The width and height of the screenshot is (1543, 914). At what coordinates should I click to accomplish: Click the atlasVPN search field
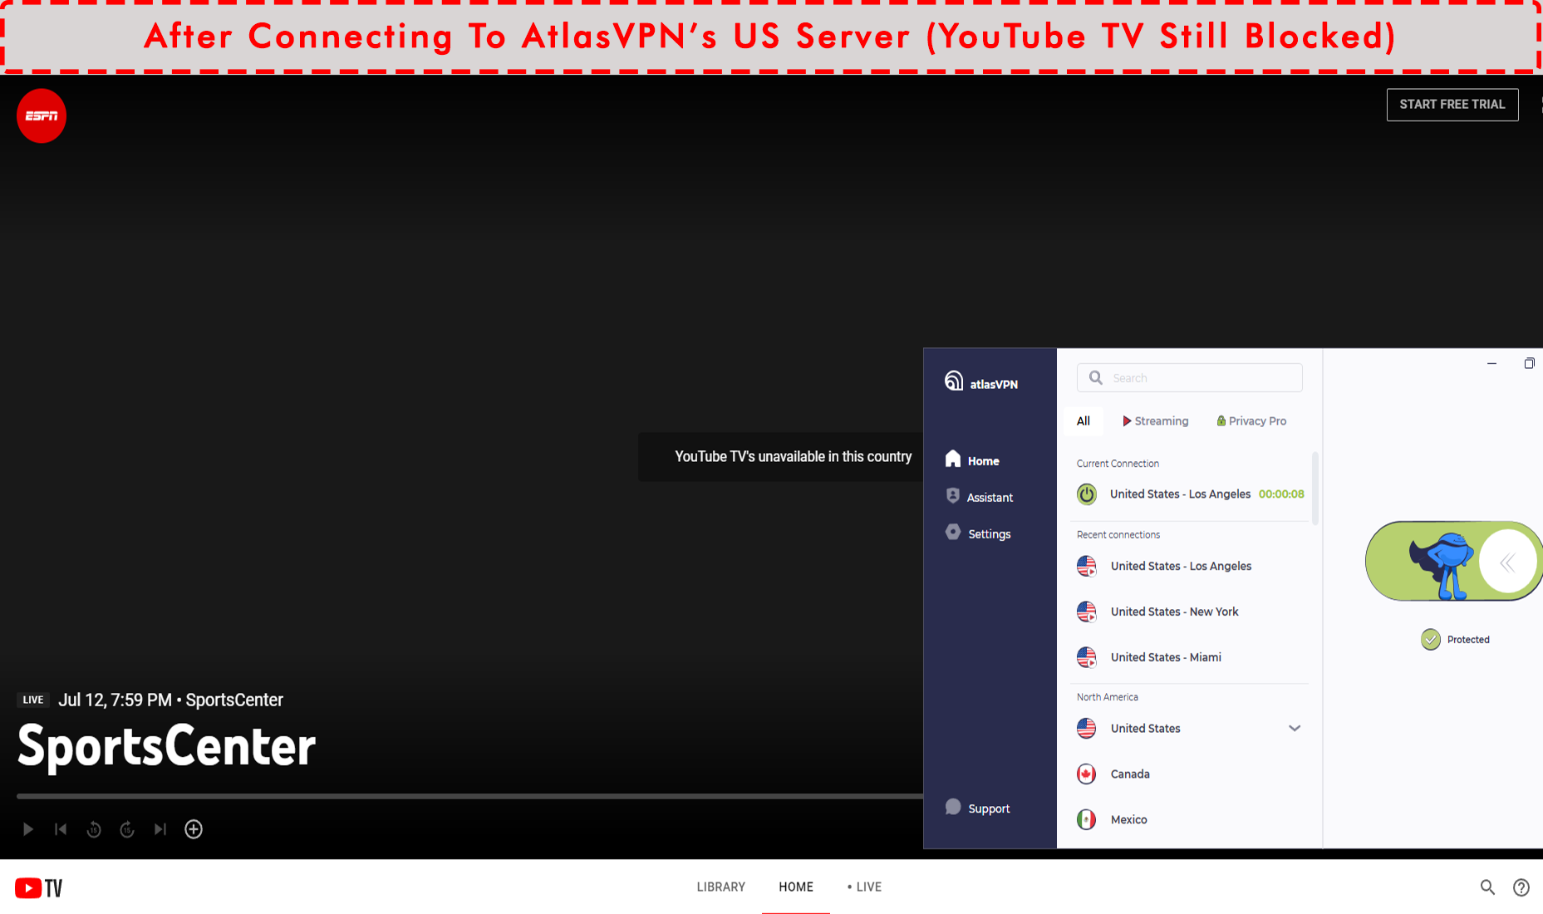1188,377
